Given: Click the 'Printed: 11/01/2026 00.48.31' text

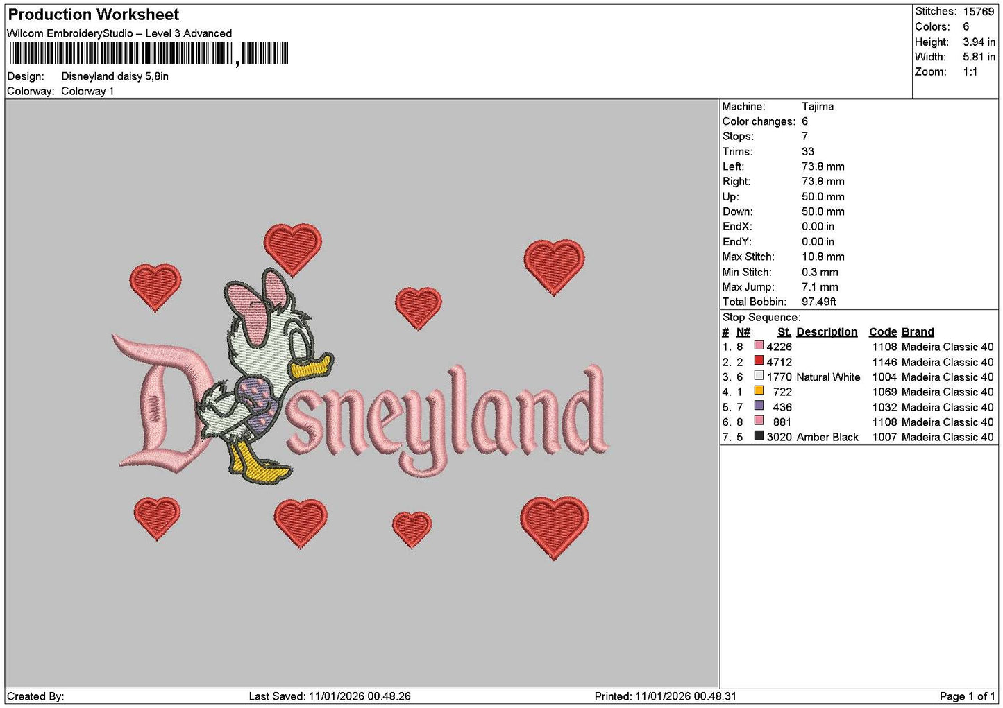Looking at the screenshot, I should coord(666,696).
